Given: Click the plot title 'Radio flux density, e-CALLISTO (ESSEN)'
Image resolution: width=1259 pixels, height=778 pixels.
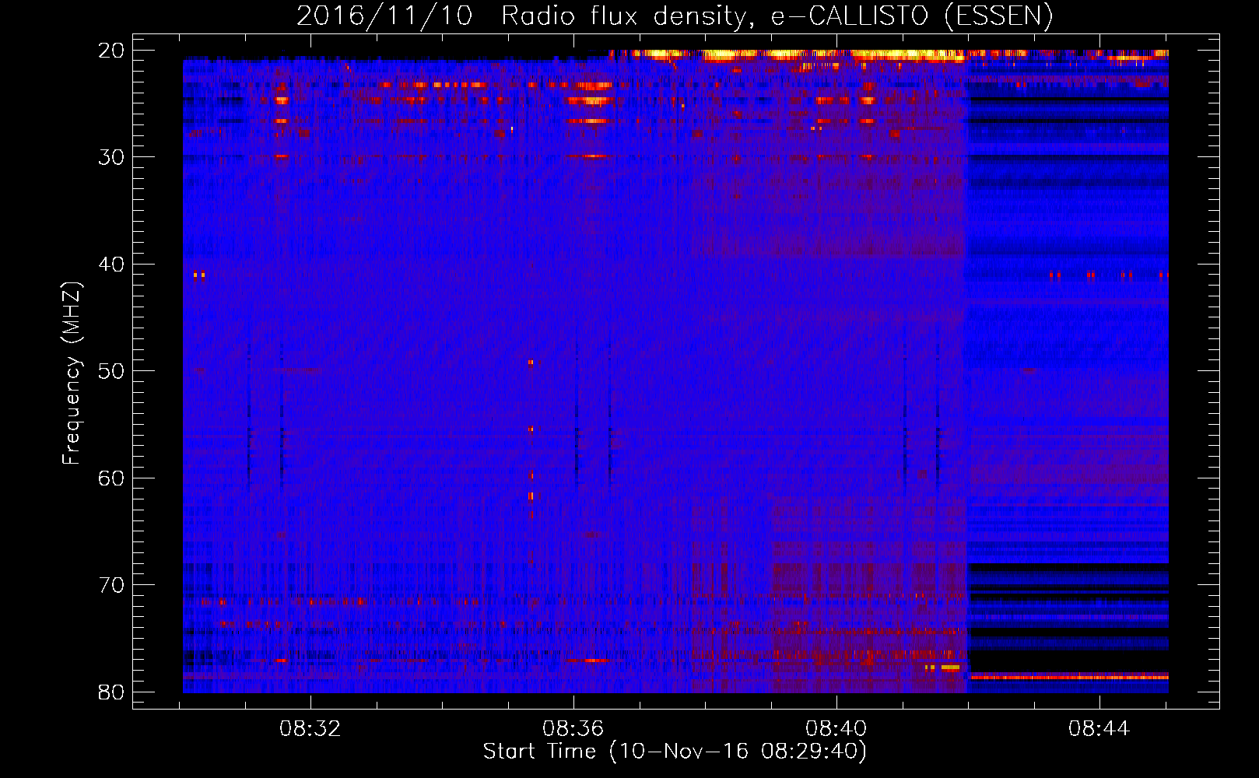Looking at the screenshot, I should coord(777,16).
